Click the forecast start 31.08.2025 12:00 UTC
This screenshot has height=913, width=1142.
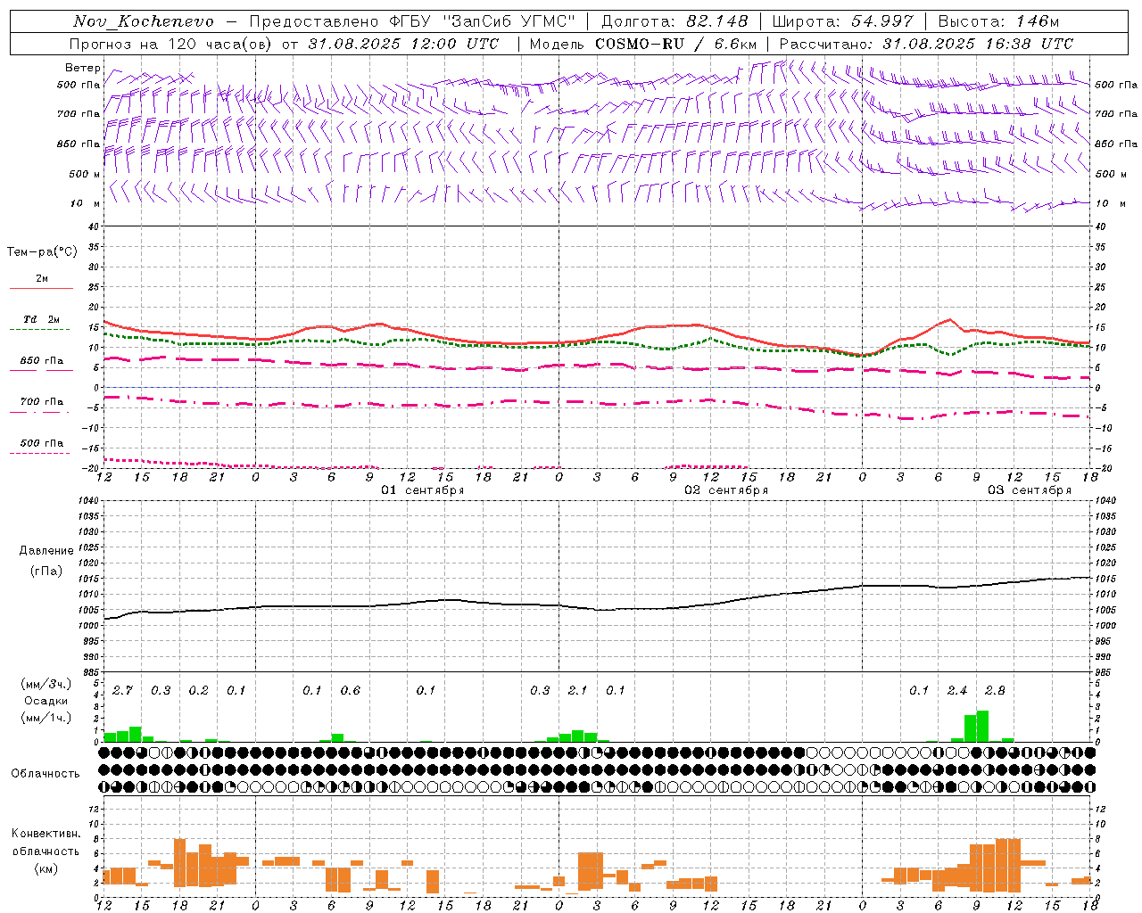point(403,44)
